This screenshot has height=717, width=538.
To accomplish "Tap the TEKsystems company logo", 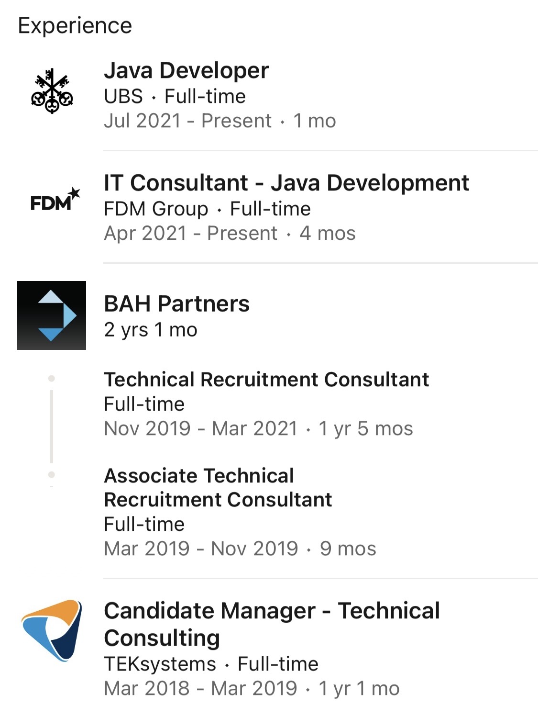I will [52, 630].
